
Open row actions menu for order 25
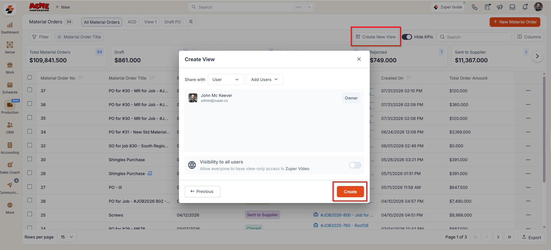click(528, 215)
